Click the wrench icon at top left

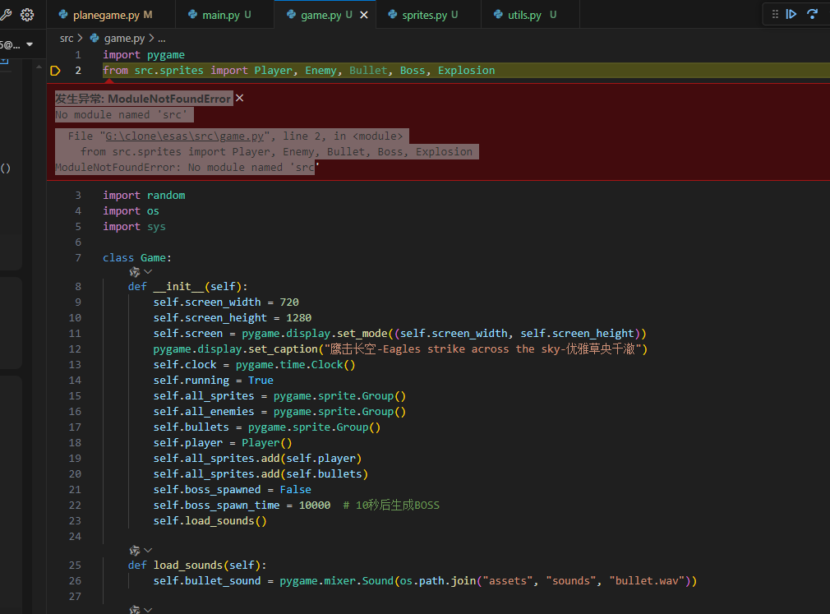tap(6, 15)
